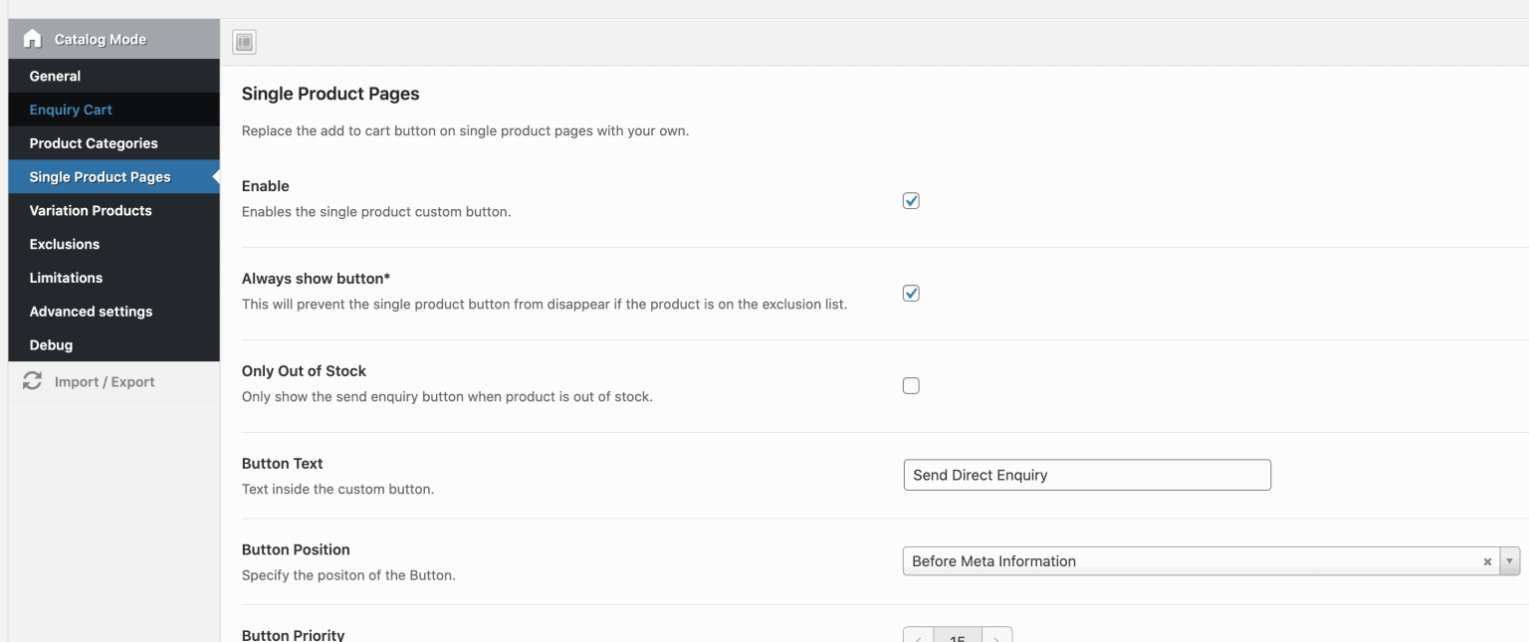Go to Advanced settings
The image size is (1529, 642).
tap(92, 311)
